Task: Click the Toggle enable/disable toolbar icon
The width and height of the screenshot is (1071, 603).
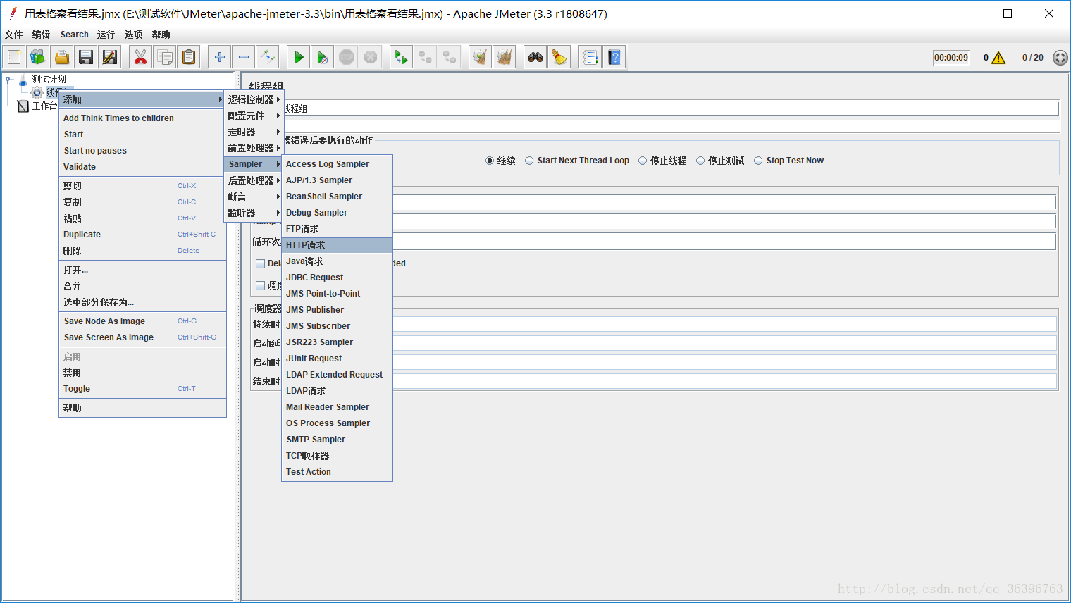Action: (268, 57)
